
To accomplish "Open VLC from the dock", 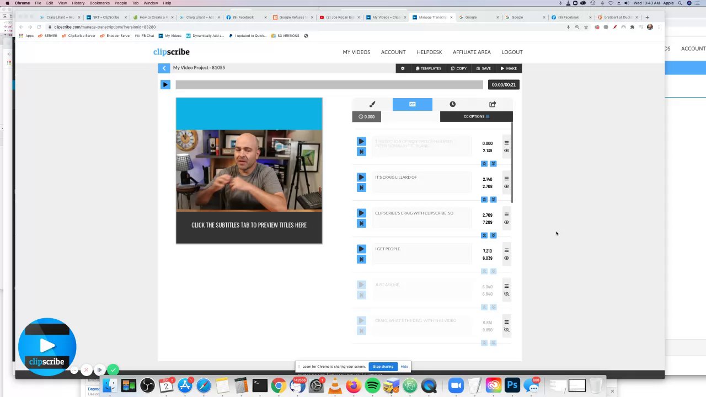I will [335, 385].
